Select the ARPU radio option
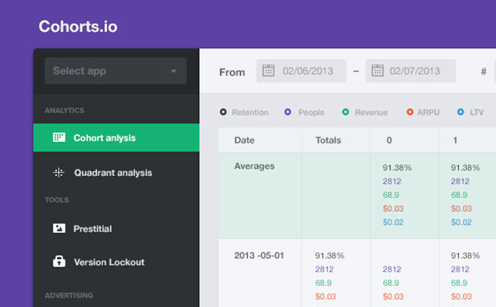The height and width of the screenshot is (307, 496). coord(410,112)
